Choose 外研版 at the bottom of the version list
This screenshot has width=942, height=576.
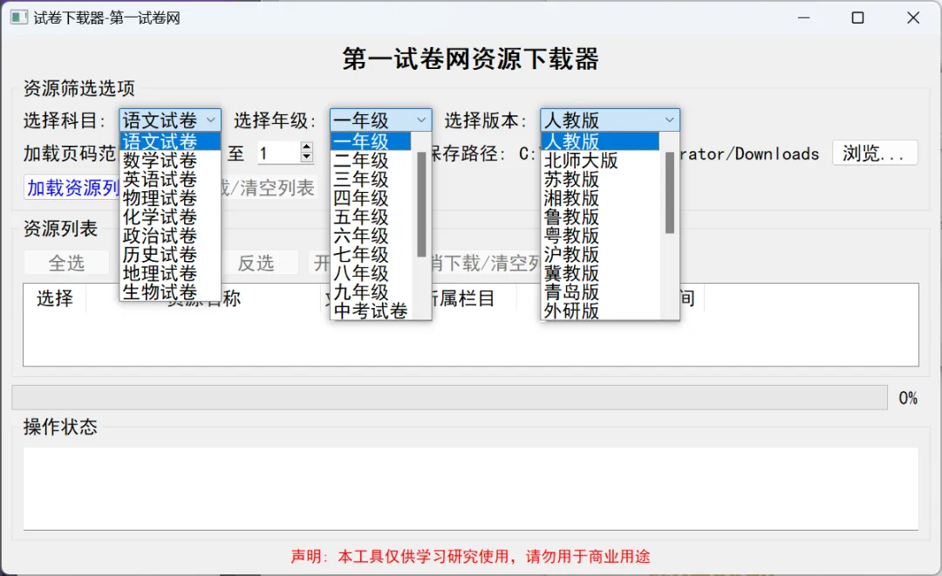[x=571, y=312]
